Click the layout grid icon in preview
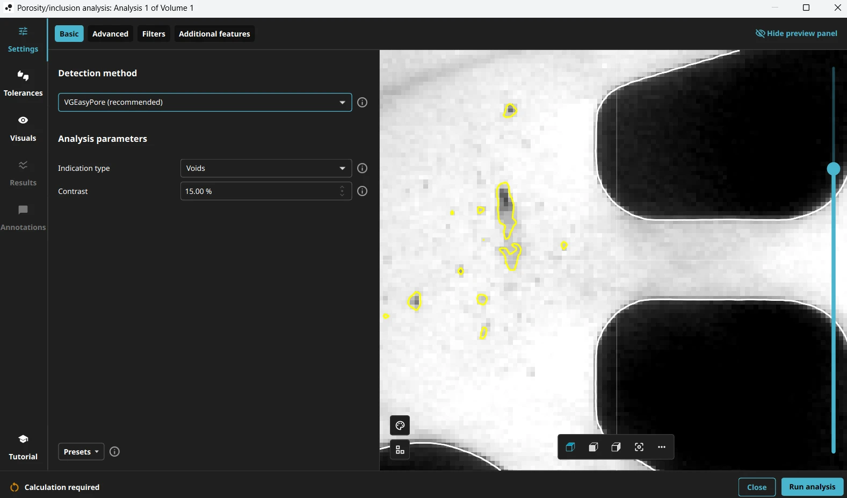 (x=400, y=450)
